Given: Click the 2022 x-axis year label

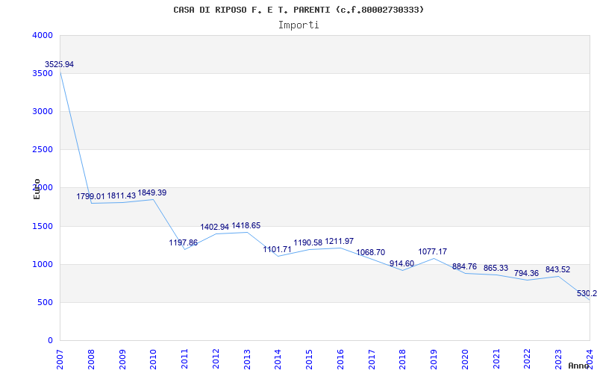Looking at the screenshot, I should (x=528, y=359).
